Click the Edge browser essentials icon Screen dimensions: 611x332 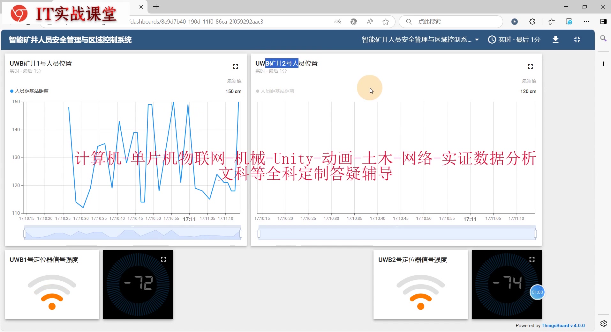tap(569, 22)
